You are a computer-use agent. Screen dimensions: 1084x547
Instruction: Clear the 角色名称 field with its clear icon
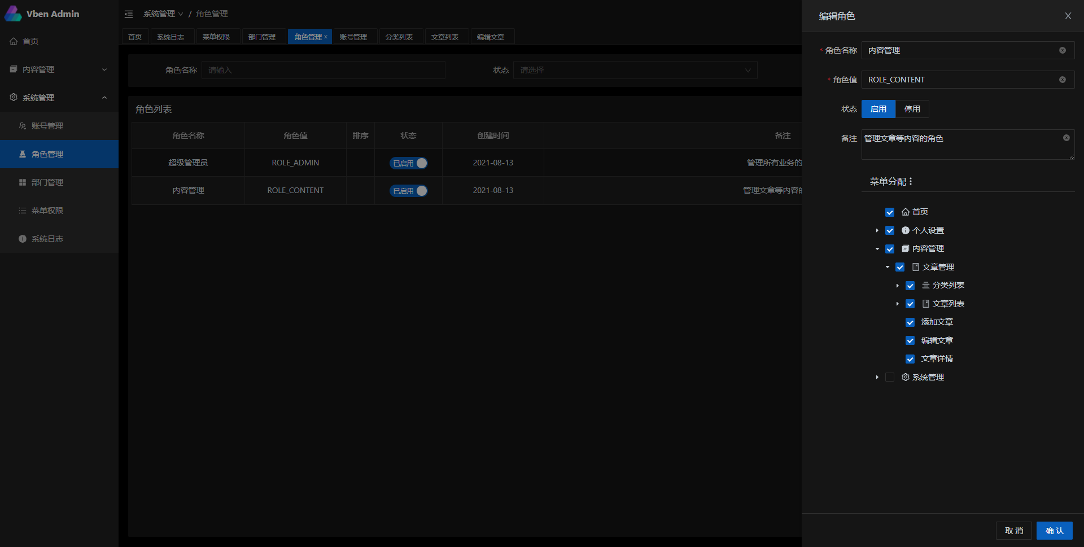tap(1063, 50)
